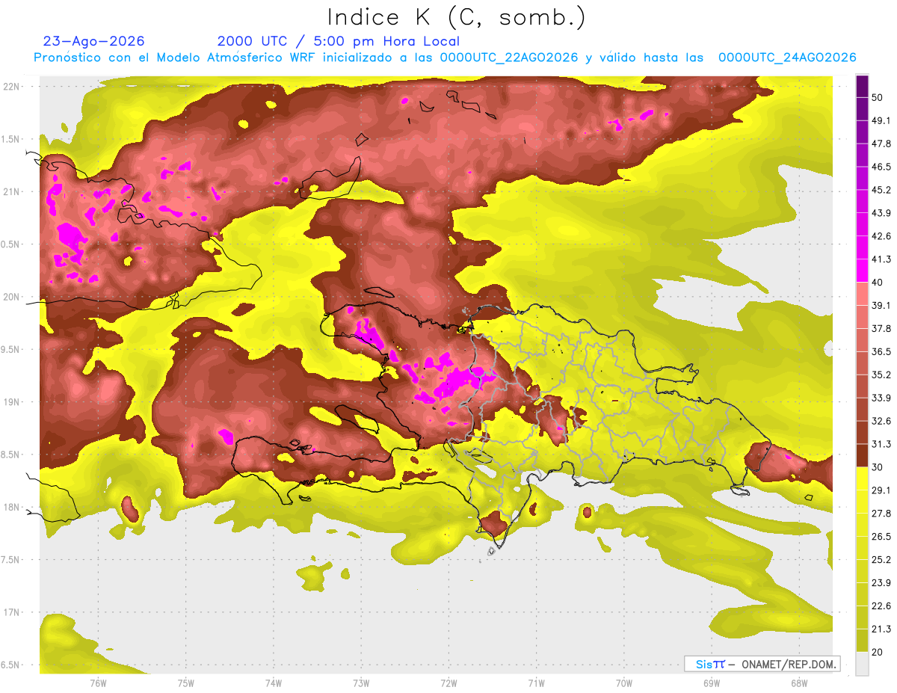Select the colorbar value "31.3"
897x693 pixels.
[882, 444]
